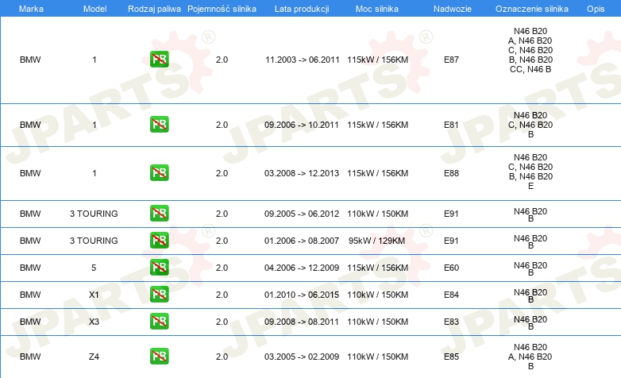Image resolution: width=621 pixels, height=378 pixels.
Task: Click 3 TOURING in the 95kW row
Action: (94, 241)
